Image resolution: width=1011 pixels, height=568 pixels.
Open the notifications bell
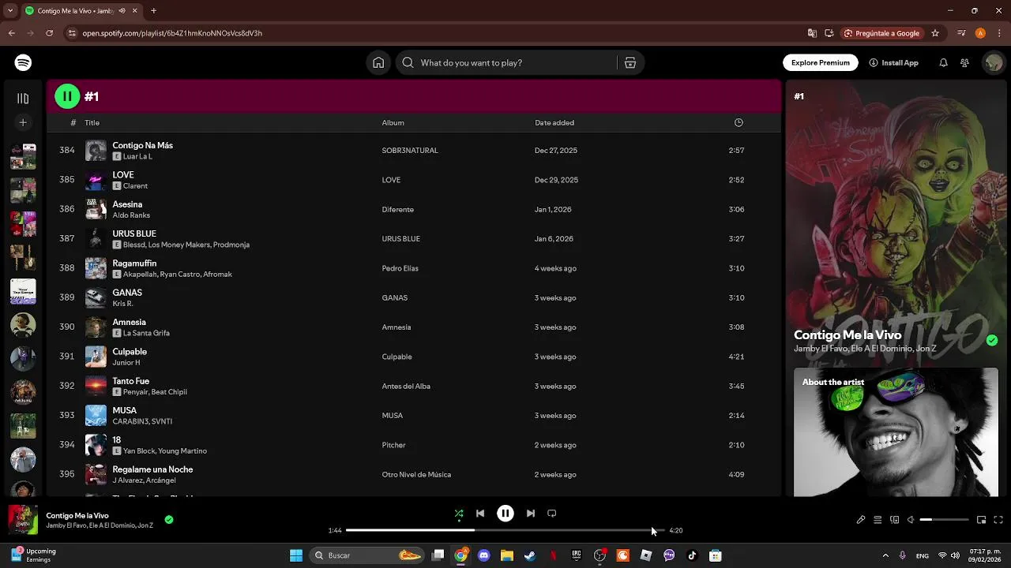[943, 62]
